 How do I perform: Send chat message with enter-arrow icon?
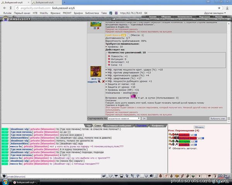[x=104, y=176]
